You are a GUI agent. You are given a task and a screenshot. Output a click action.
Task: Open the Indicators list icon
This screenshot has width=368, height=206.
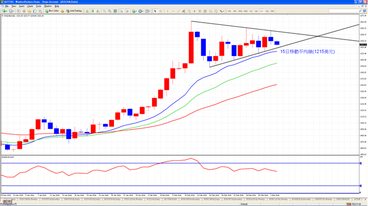[134, 11]
